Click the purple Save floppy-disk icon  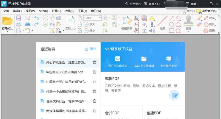pos(18,18)
